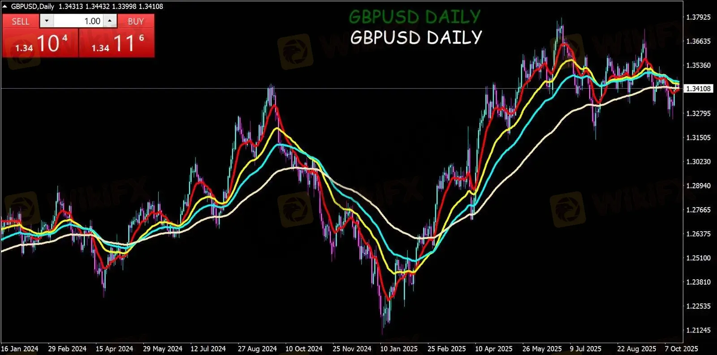
Task: Click the 10 Jan 2025 date label
Action: tap(399, 349)
